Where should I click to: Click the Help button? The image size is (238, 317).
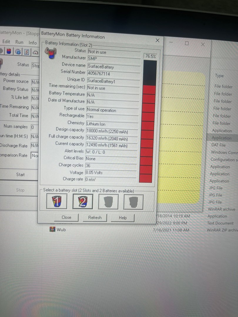(x=123, y=217)
